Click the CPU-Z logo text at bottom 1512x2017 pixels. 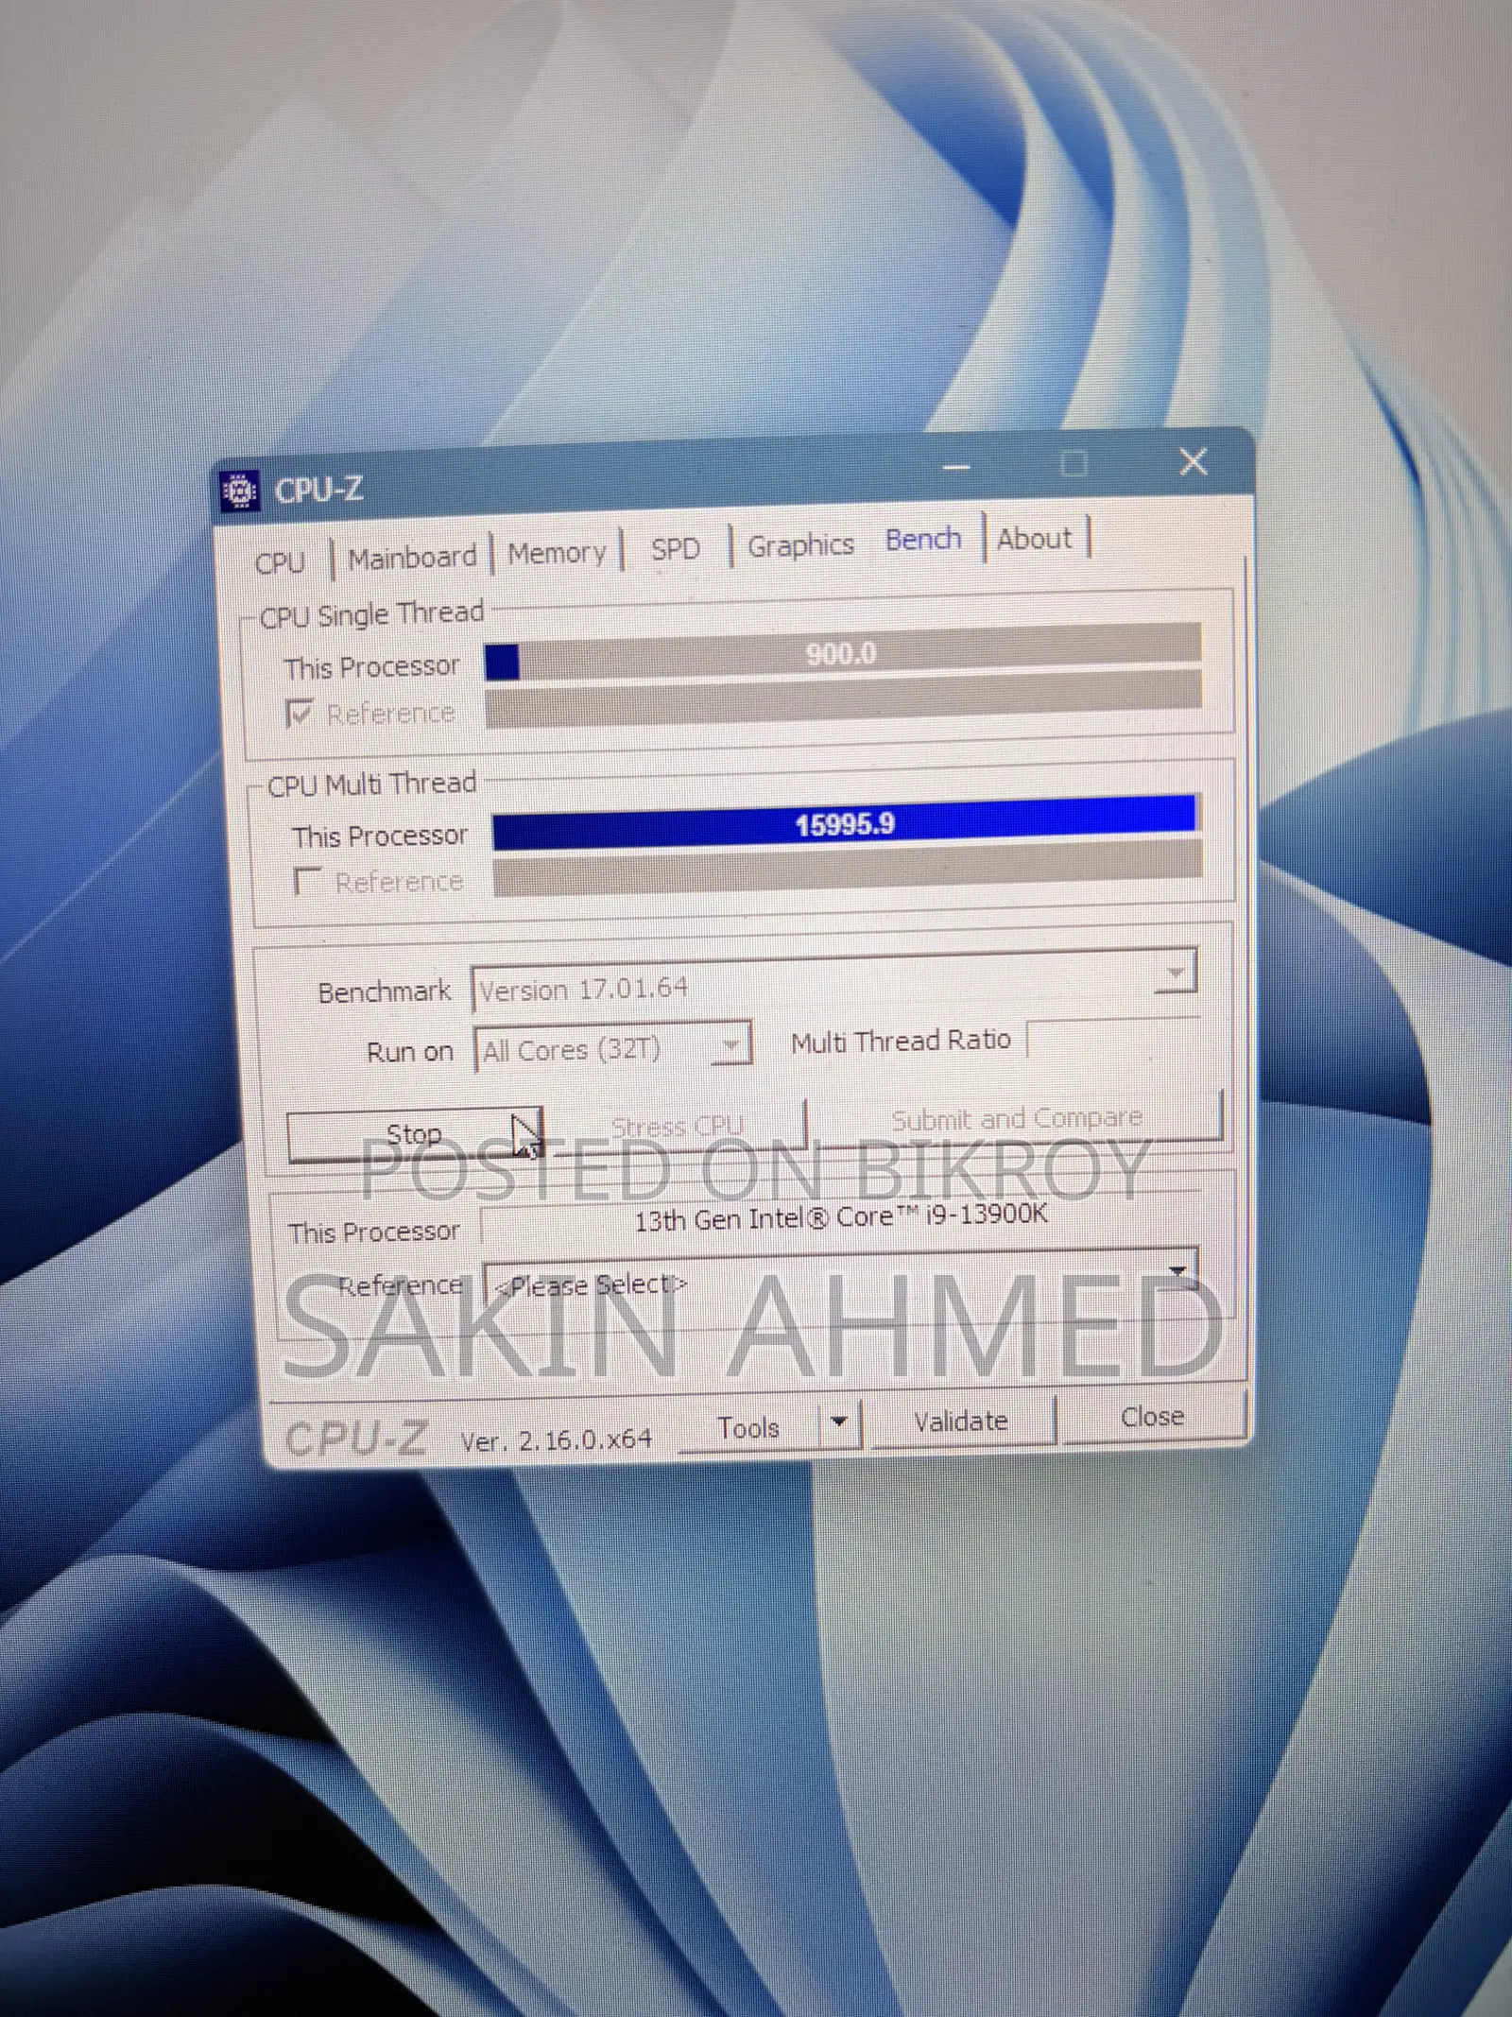(356, 1439)
